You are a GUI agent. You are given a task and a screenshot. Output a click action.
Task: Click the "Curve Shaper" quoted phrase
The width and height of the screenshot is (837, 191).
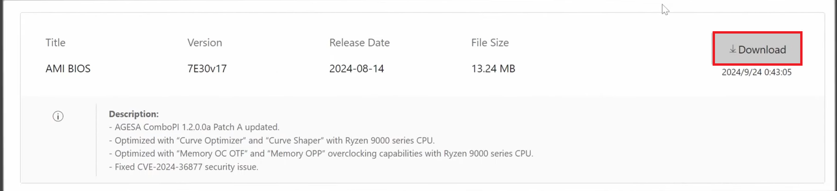click(x=294, y=141)
